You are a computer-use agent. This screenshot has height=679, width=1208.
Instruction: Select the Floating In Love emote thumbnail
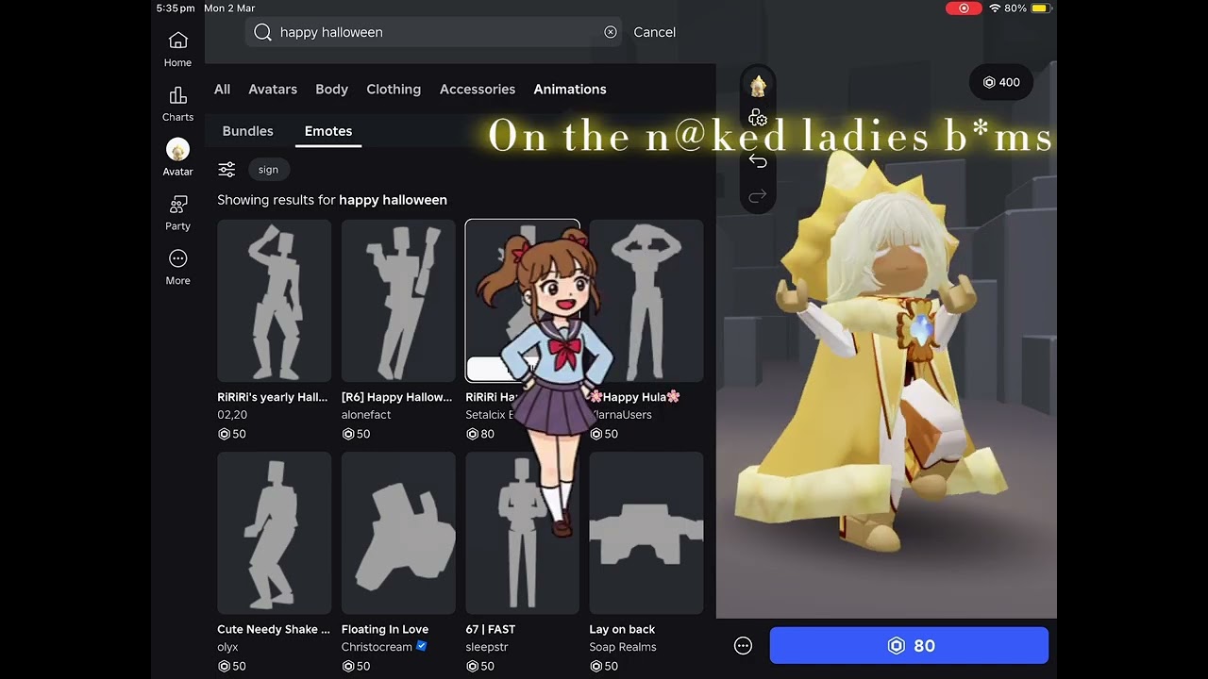[398, 533]
